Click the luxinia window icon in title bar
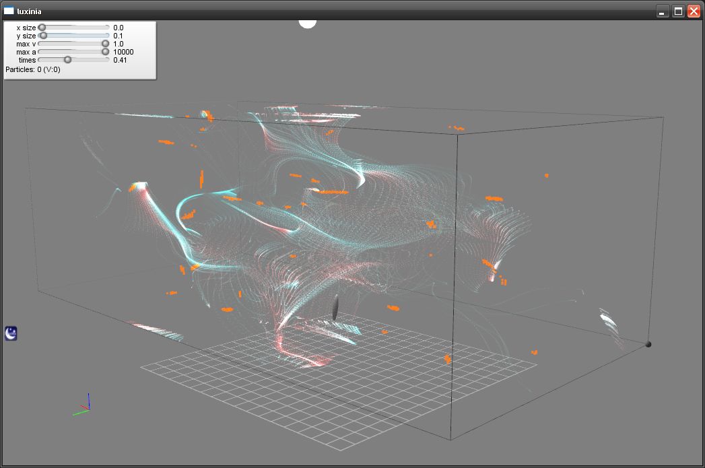The image size is (705, 468). click(x=9, y=11)
